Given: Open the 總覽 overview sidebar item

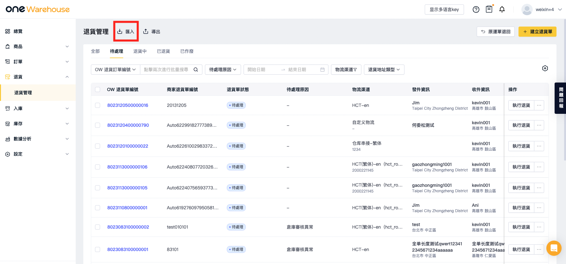Looking at the screenshot, I should click(38, 31).
